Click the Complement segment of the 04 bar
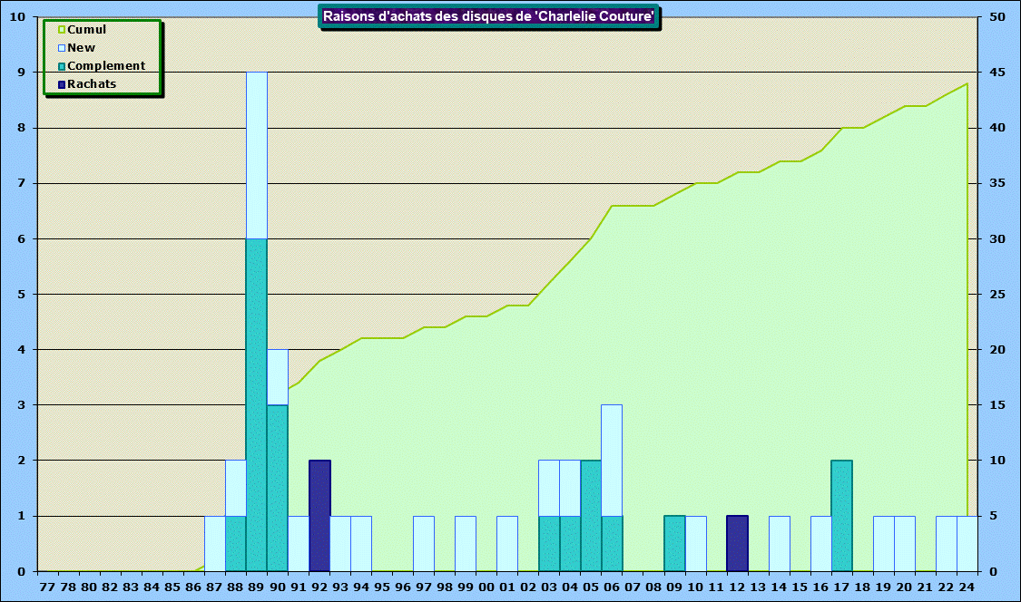This screenshot has height=602, width=1021. 570,543
